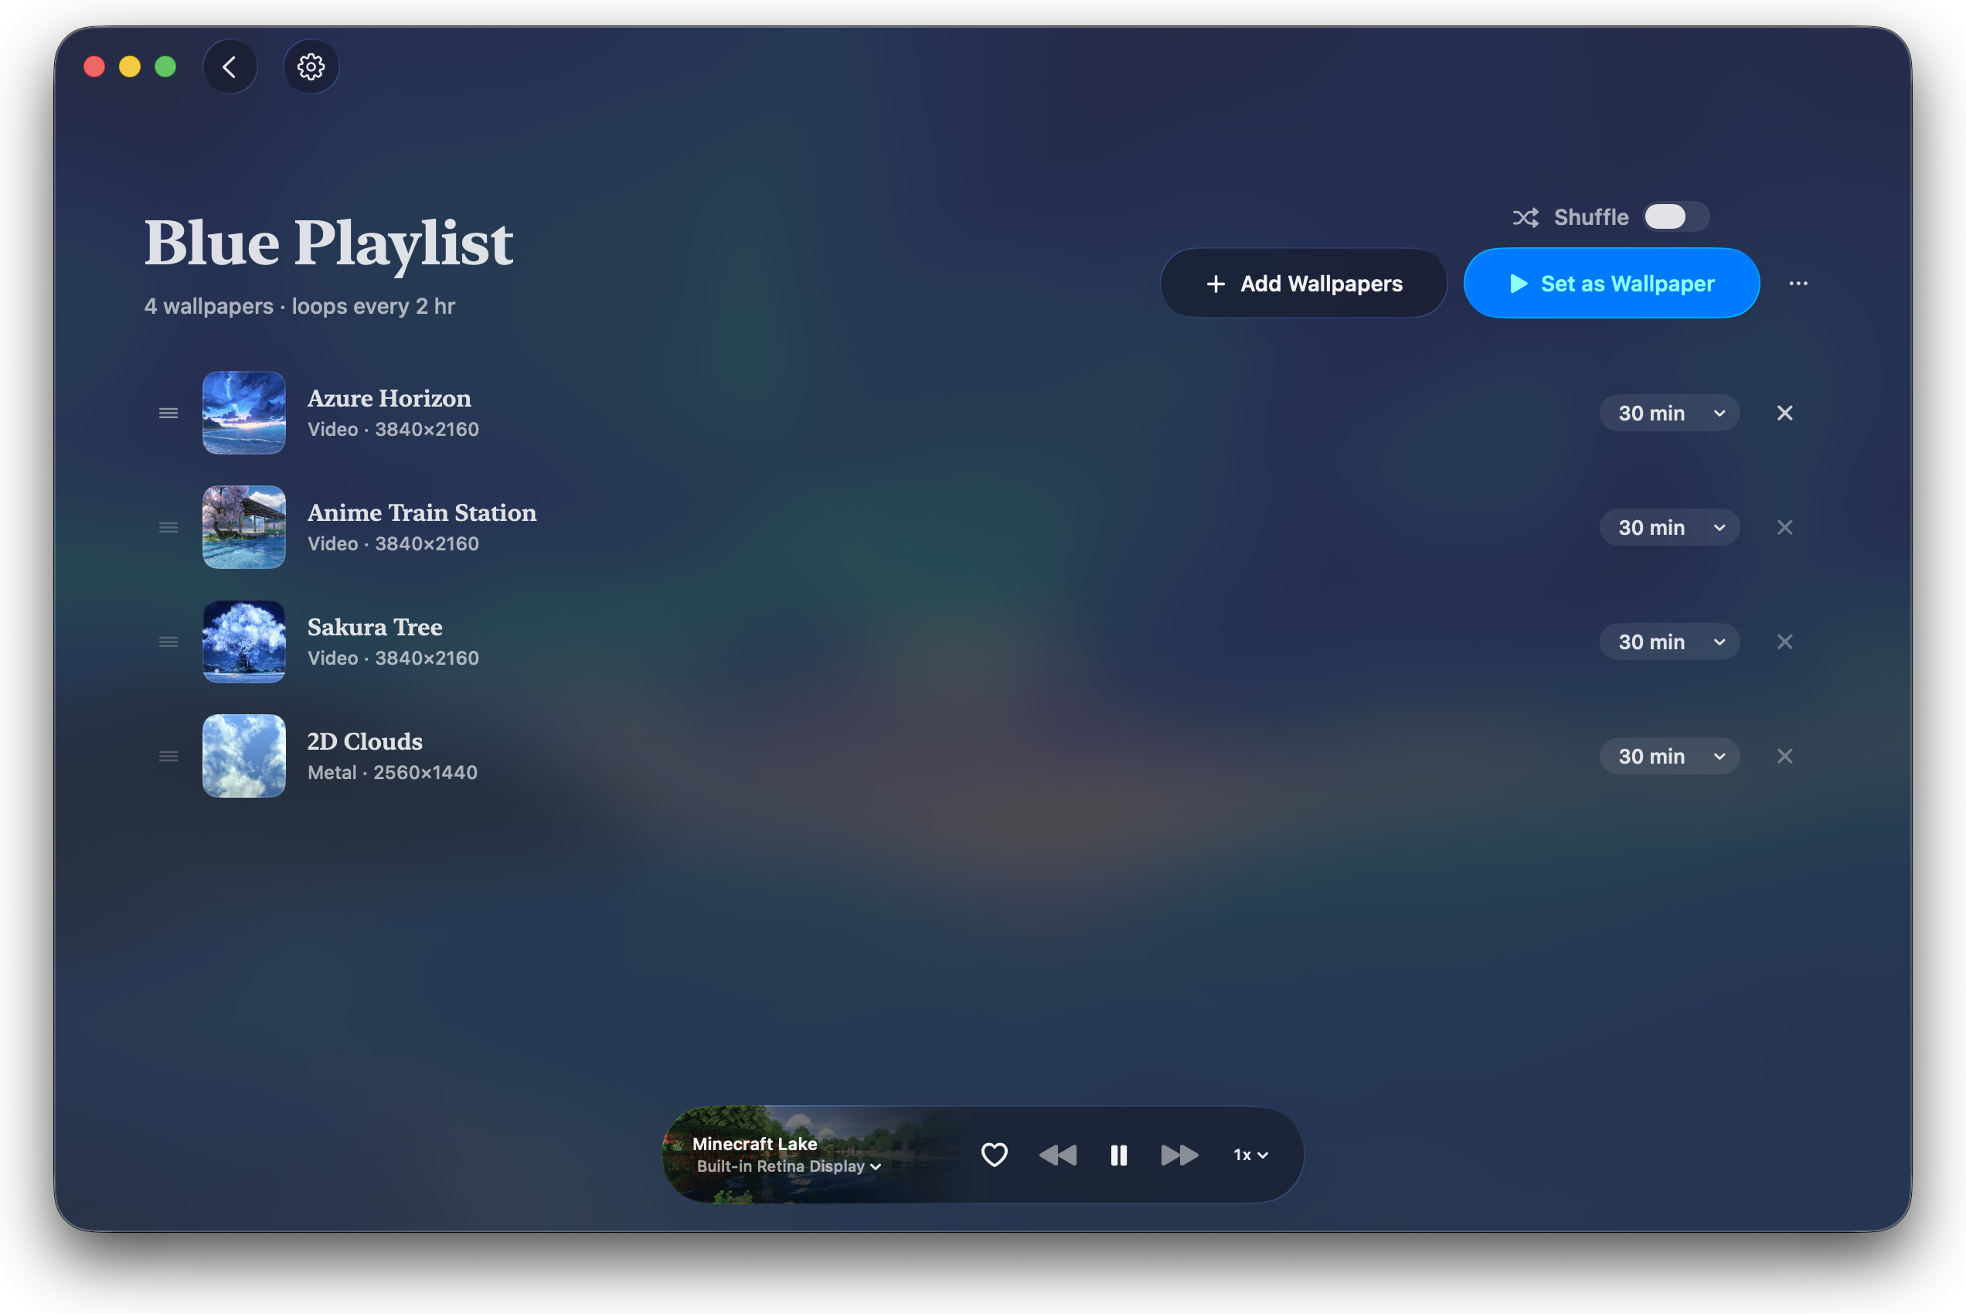Grab the reorder handle for Sakura Tree
Image resolution: width=1966 pixels, height=1314 pixels.
tap(168, 642)
